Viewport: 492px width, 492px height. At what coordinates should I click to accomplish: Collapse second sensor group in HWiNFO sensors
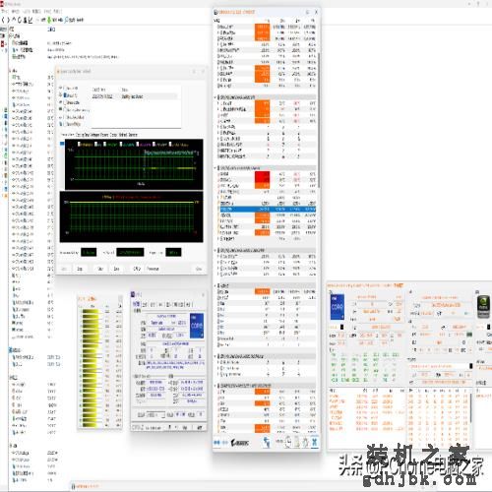pyautogui.click(x=215, y=97)
